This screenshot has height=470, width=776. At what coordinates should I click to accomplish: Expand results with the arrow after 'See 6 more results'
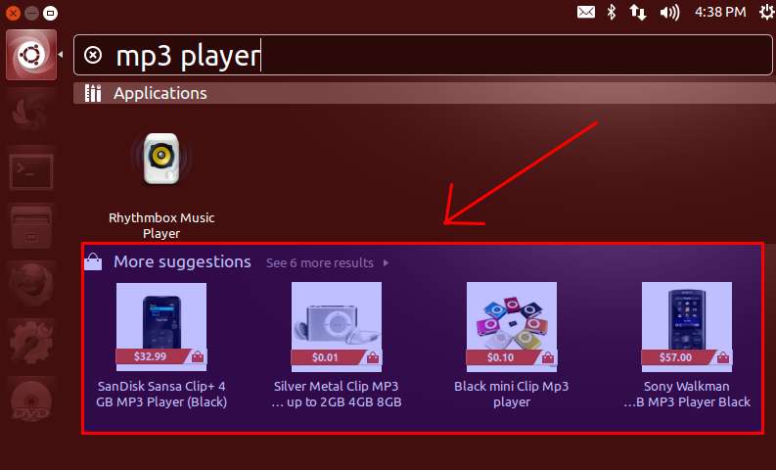pyautogui.click(x=386, y=263)
